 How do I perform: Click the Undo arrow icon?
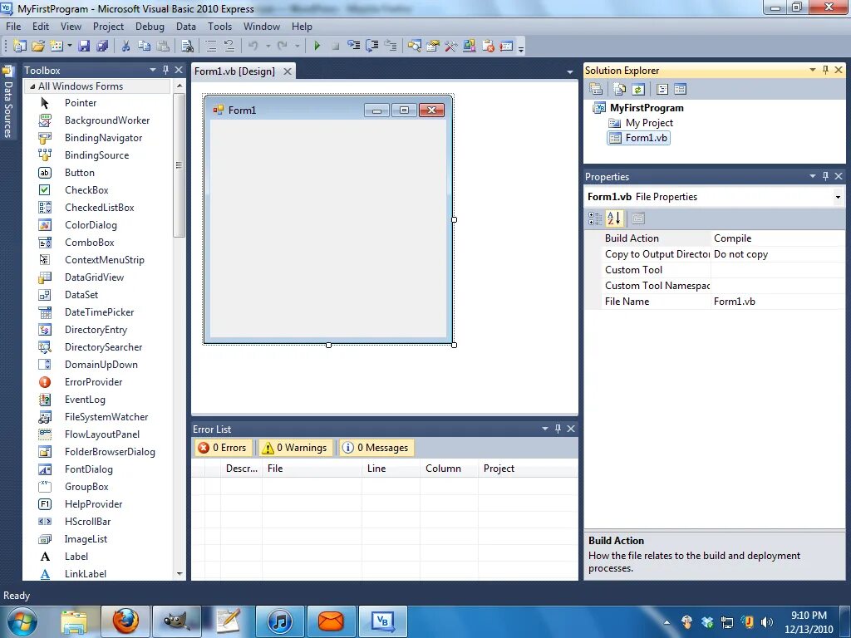tap(253, 47)
